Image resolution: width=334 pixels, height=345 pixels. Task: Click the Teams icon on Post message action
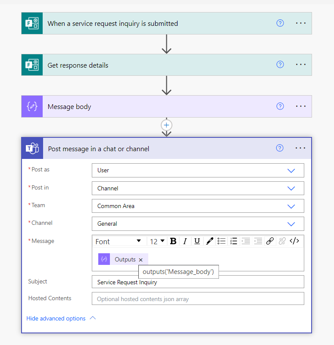click(x=32, y=149)
